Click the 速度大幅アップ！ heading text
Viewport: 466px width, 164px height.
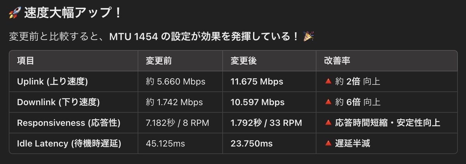pyautogui.click(x=73, y=13)
